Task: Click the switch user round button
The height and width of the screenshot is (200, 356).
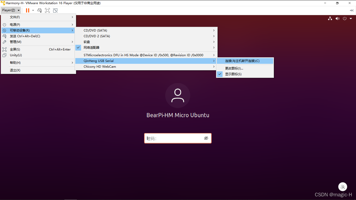Action: pos(343,187)
